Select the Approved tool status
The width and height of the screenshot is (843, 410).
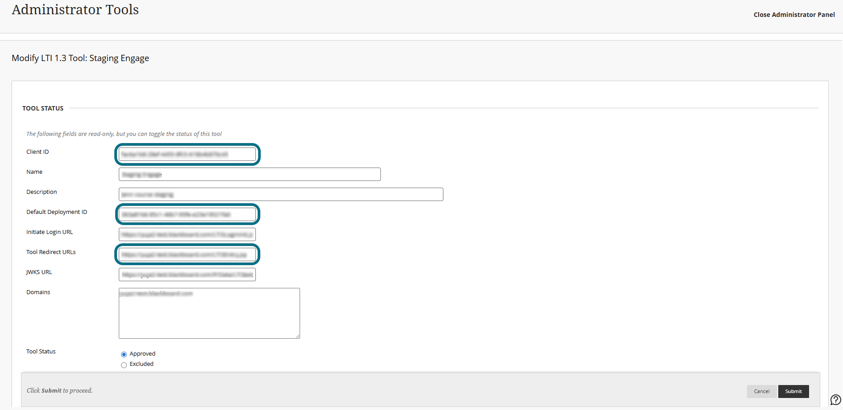click(124, 354)
